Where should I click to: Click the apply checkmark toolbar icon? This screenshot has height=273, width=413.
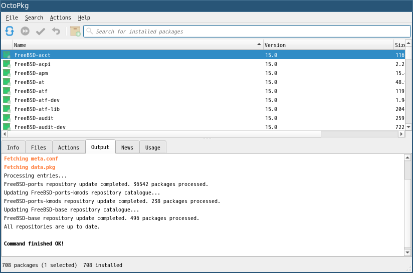tap(41, 31)
